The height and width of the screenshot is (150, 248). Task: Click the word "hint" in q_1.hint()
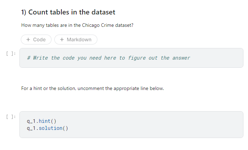click(44, 121)
